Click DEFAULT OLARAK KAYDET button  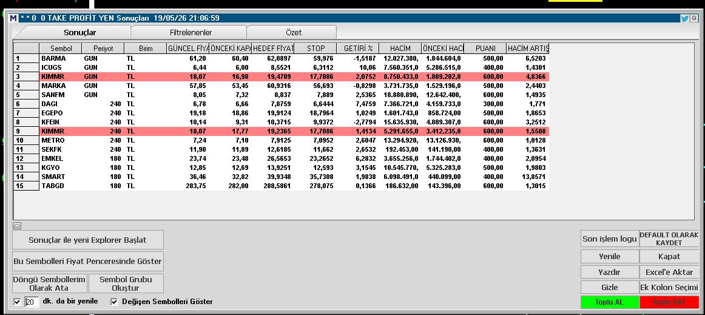click(669, 239)
